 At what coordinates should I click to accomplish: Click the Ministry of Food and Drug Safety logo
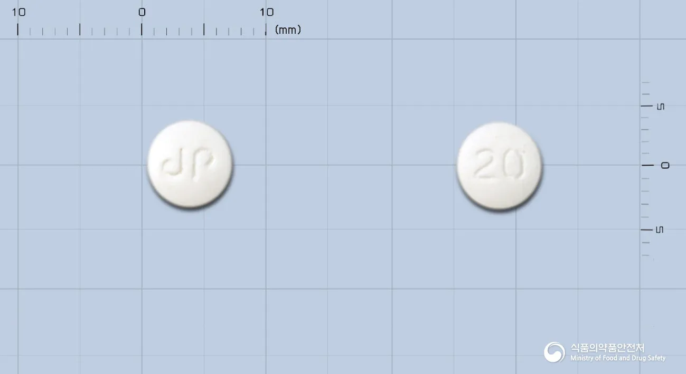(555, 352)
